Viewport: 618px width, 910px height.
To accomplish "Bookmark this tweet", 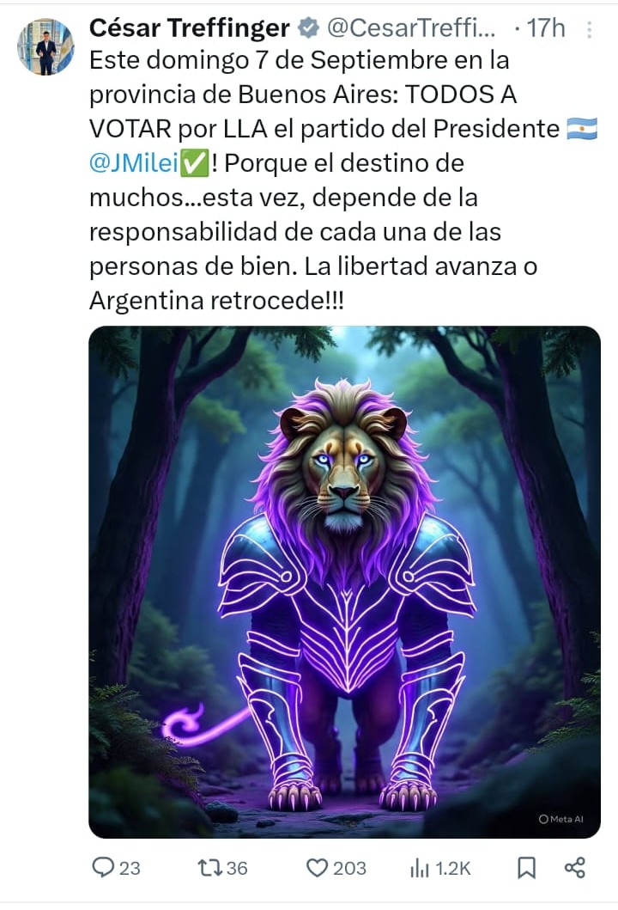I will (x=526, y=868).
